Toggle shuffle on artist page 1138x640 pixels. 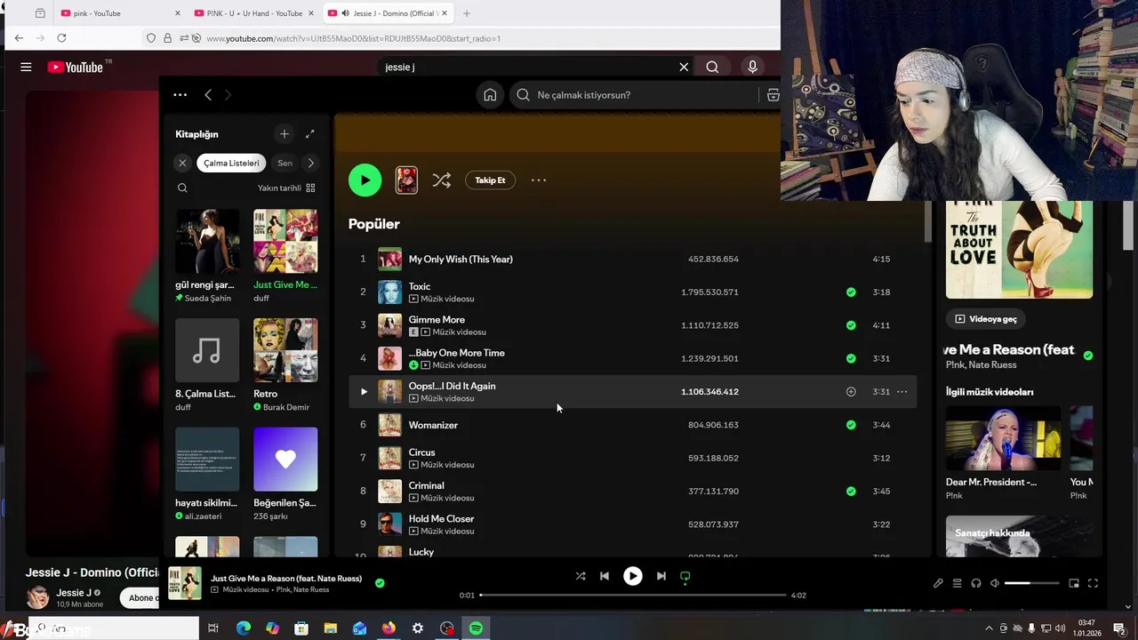pos(441,180)
